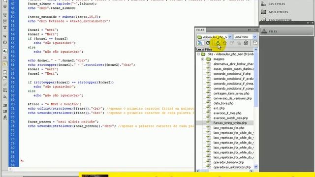Collapse the right dock panel group

(309, 23)
